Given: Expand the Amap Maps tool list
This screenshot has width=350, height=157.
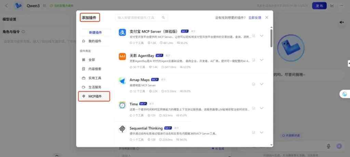Looking at the screenshot, I should click(261, 84).
